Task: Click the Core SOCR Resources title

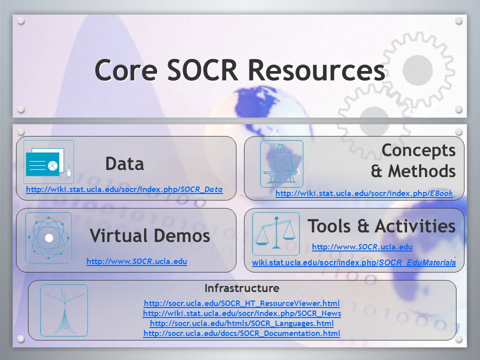Action: coord(240,70)
